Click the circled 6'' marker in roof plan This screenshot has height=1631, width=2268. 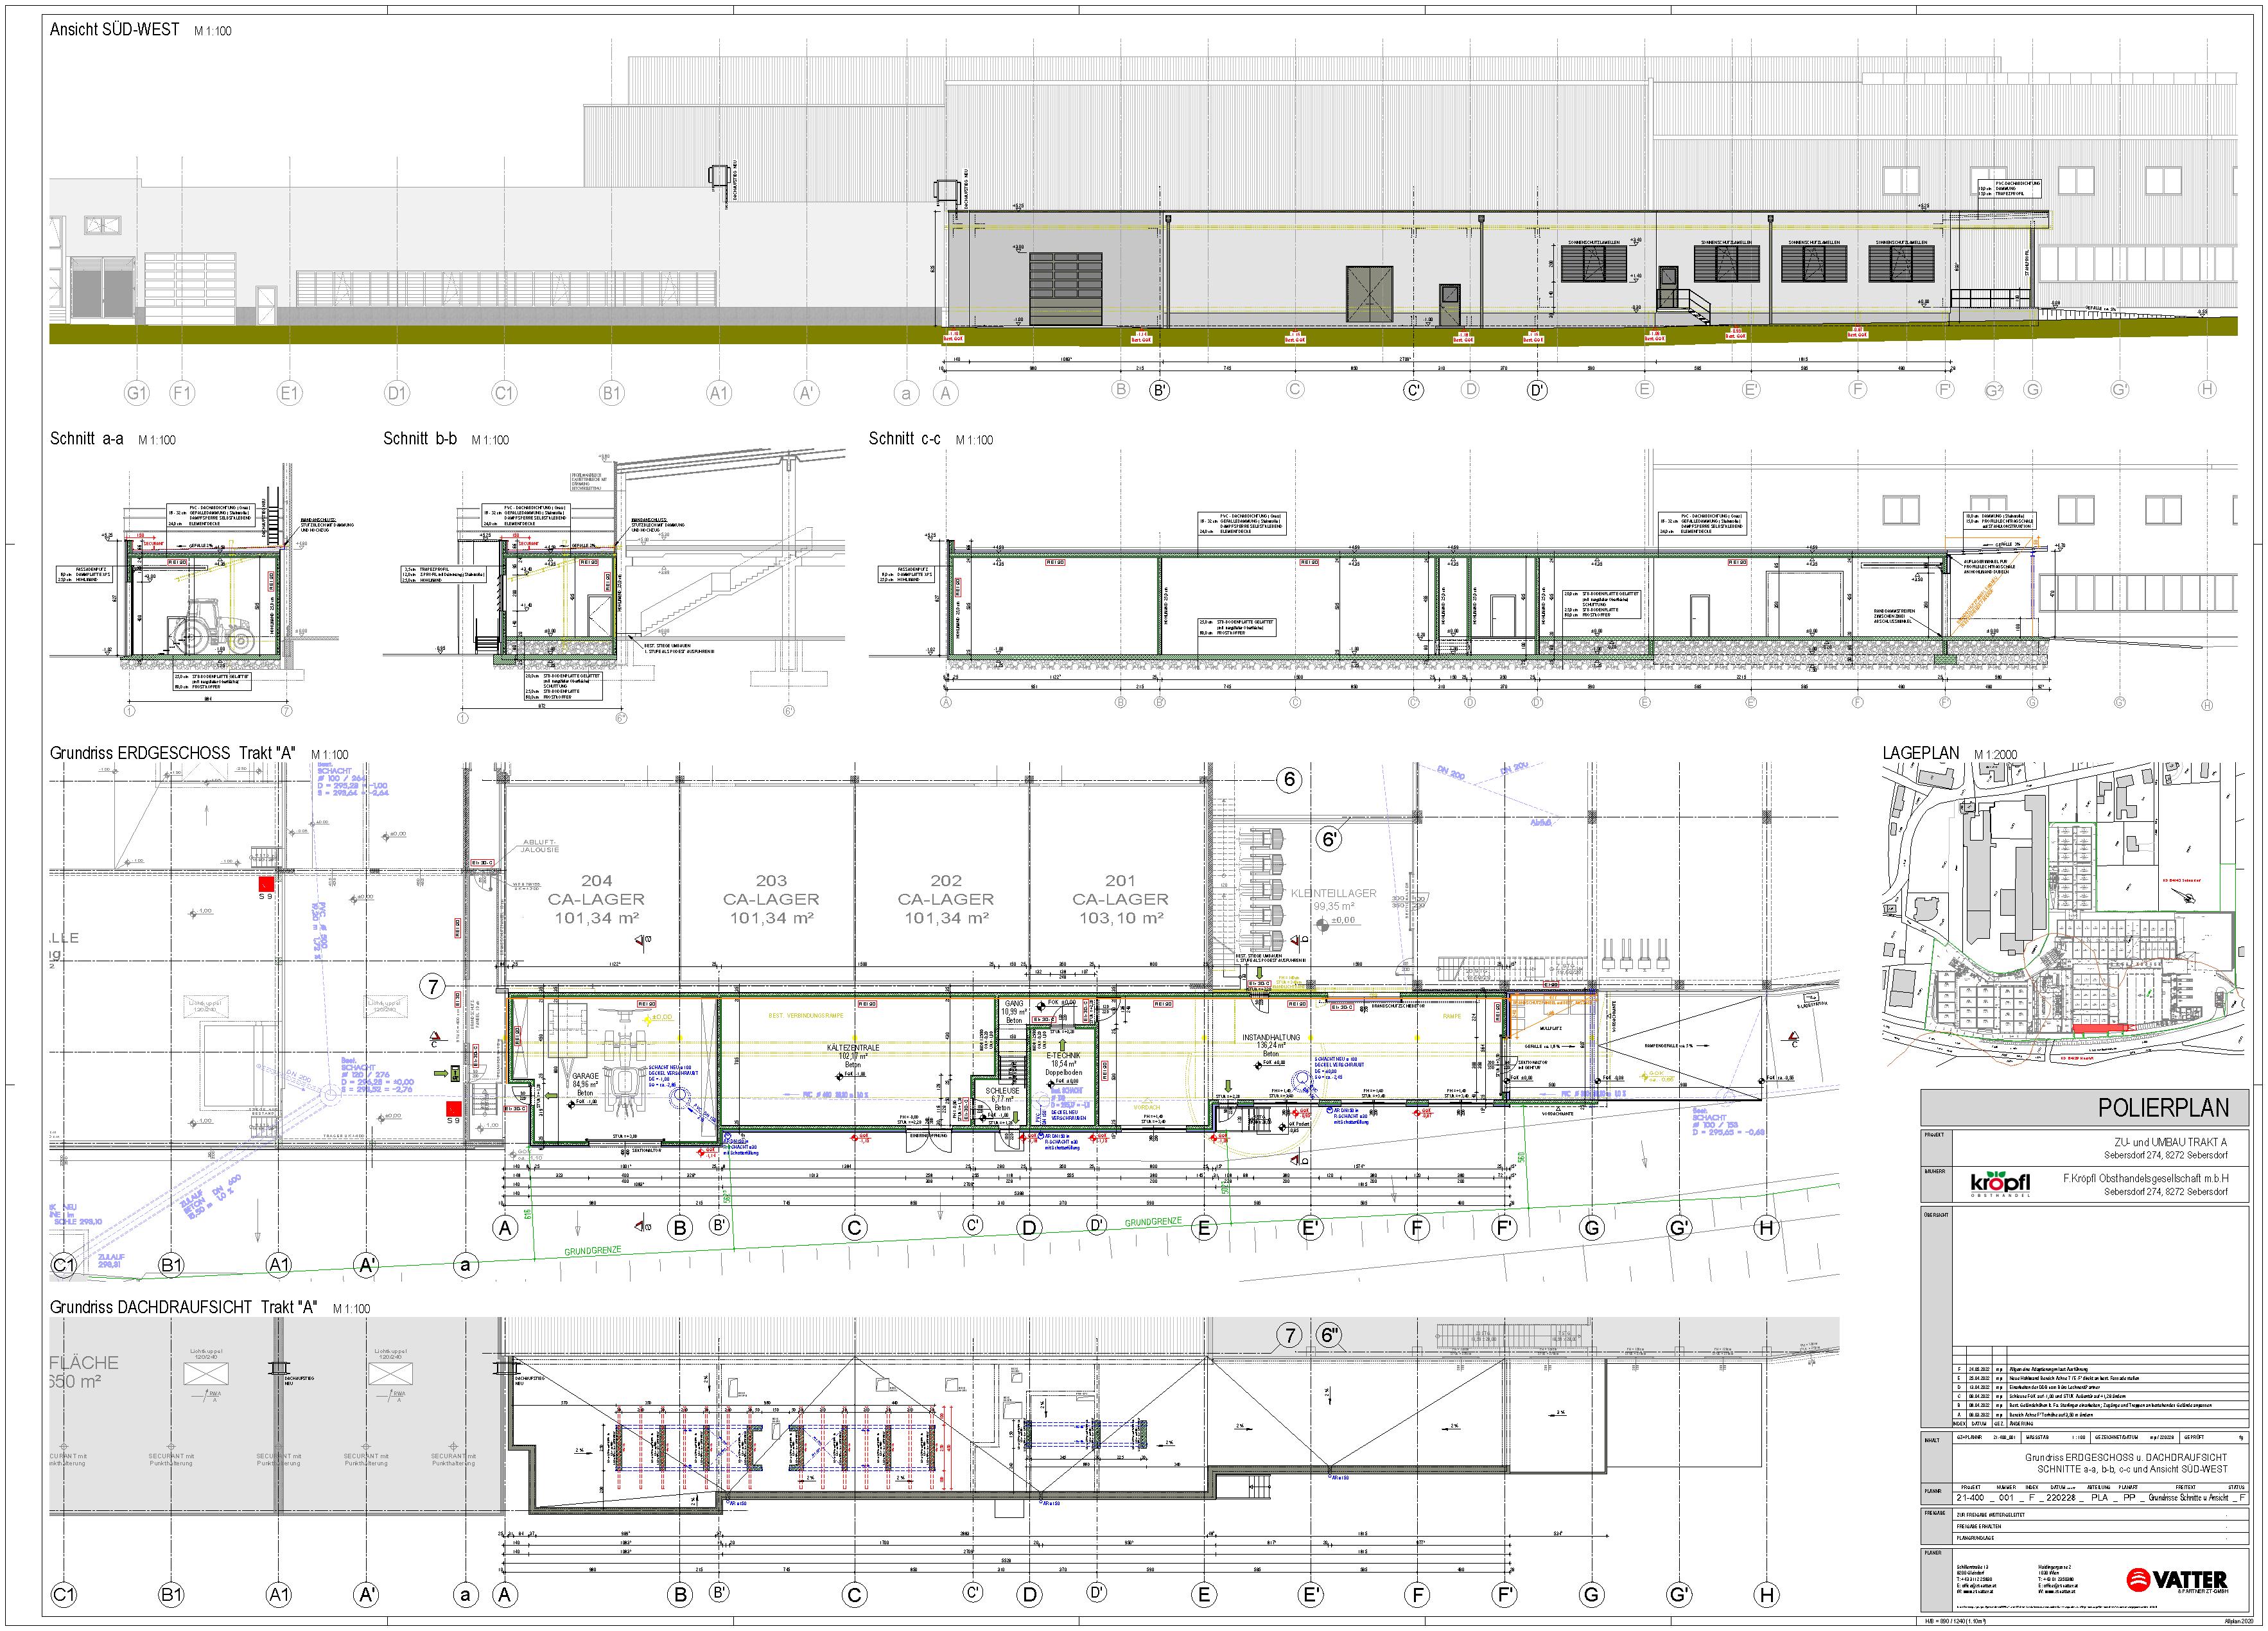point(1330,1336)
